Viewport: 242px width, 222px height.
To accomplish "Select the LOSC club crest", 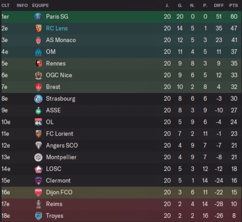I will click(x=38, y=169).
